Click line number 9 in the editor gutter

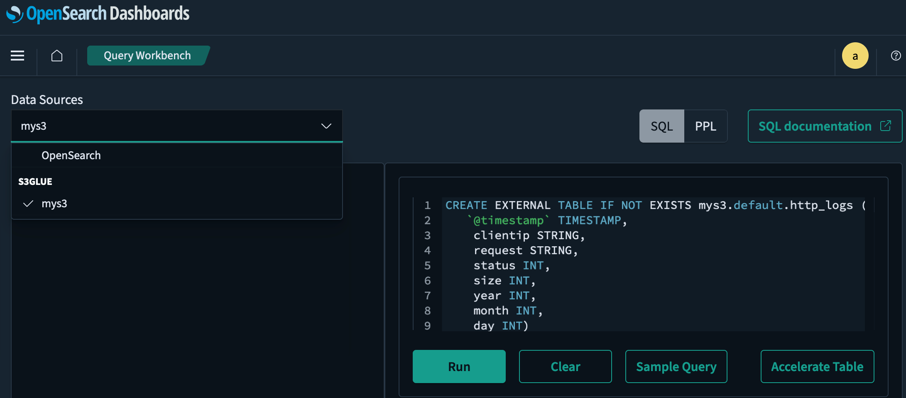coord(427,326)
